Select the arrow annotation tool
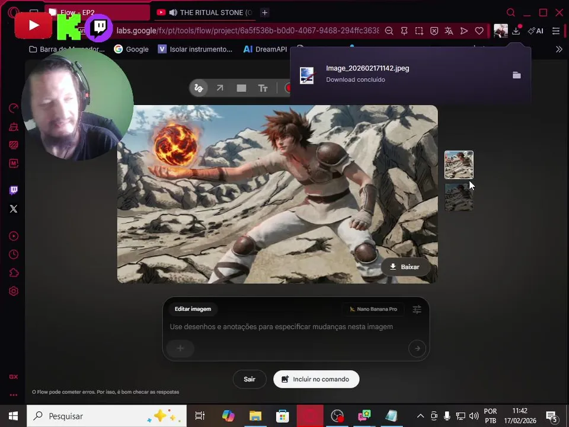 [220, 88]
